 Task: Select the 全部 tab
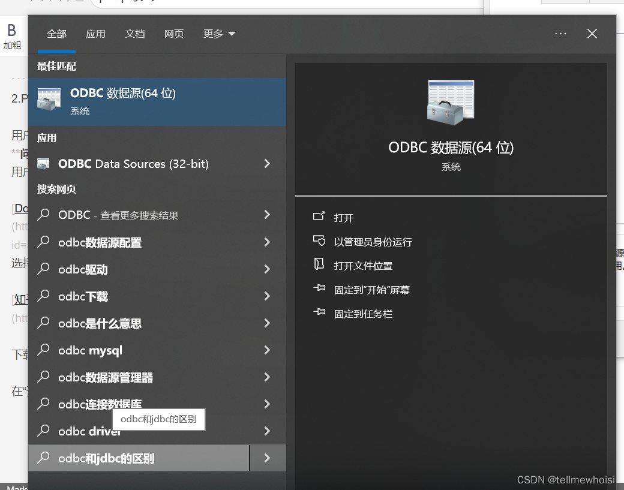[56, 34]
